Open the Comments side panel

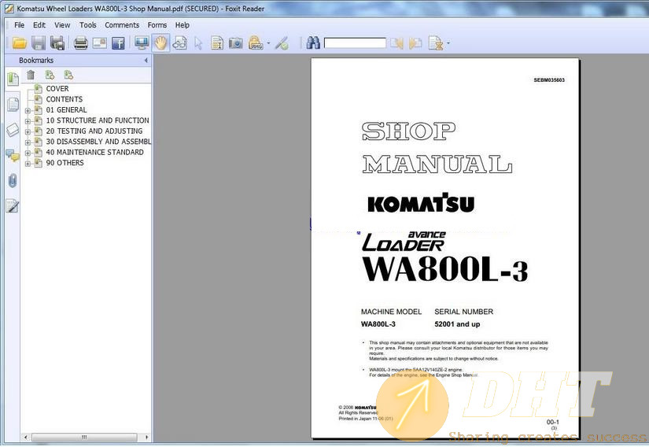pyautogui.click(x=13, y=156)
